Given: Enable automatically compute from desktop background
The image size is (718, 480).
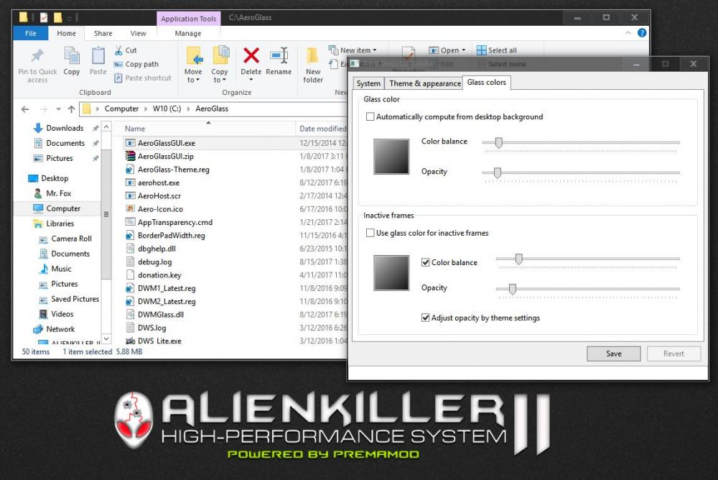Looking at the screenshot, I should point(370,117).
